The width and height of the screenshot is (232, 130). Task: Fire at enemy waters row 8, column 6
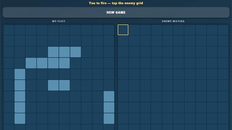(x=179, y=108)
